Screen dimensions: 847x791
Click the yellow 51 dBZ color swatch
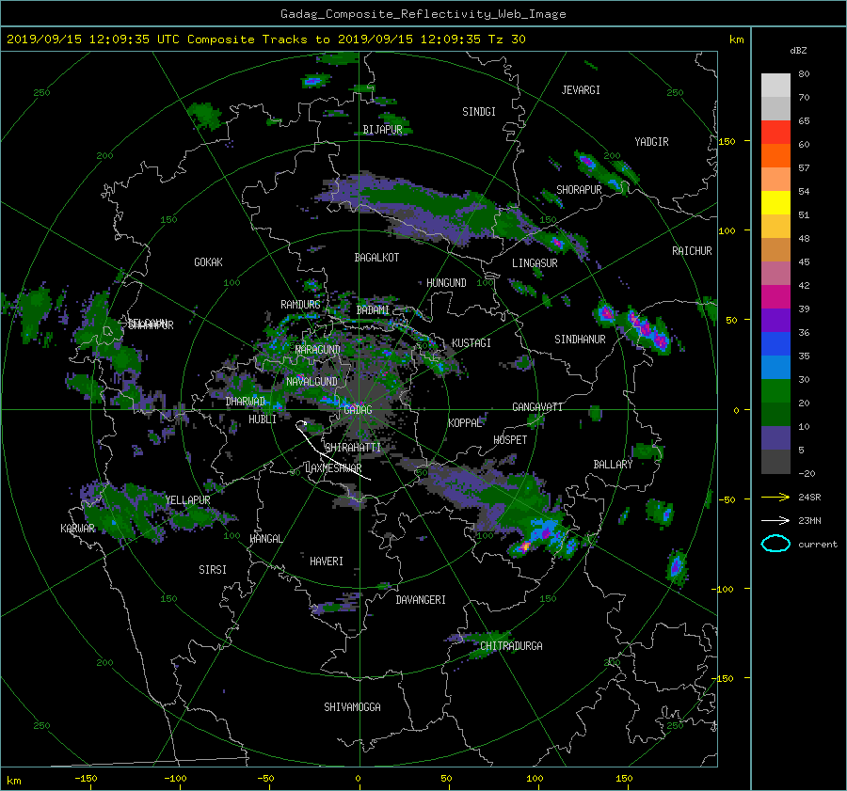(775, 203)
